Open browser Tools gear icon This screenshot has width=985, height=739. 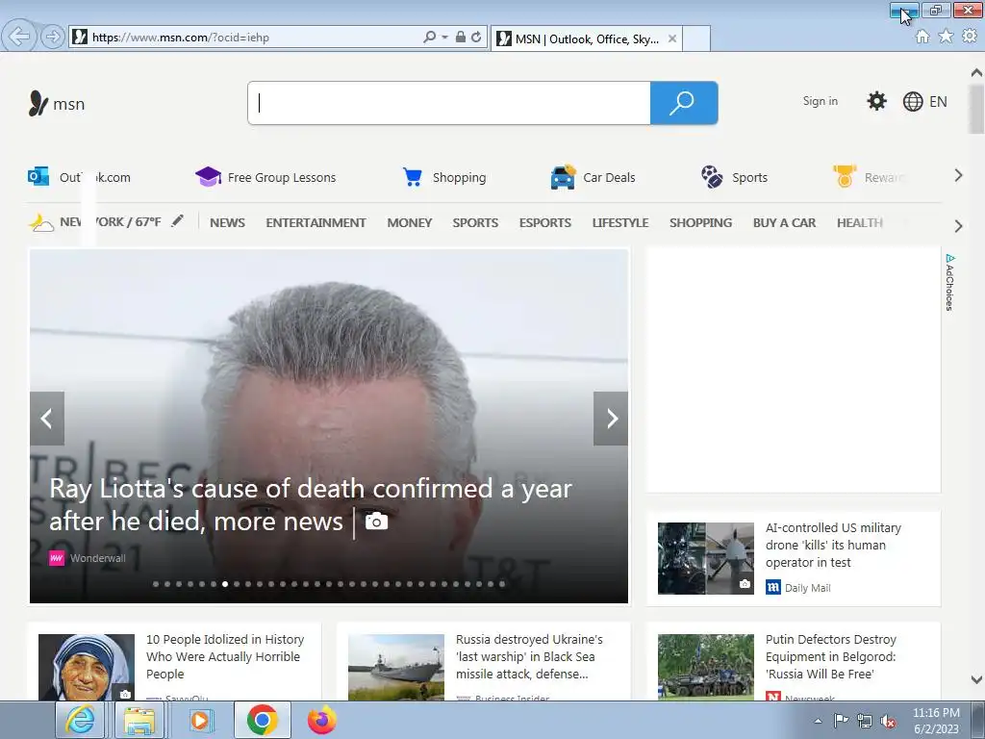[970, 37]
